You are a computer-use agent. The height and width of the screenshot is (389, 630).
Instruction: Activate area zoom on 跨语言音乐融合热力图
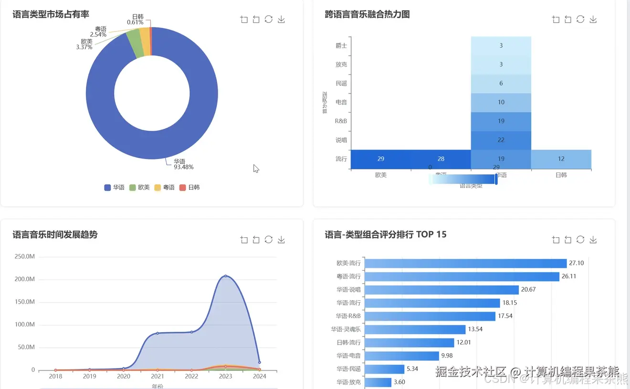[556, 19]
